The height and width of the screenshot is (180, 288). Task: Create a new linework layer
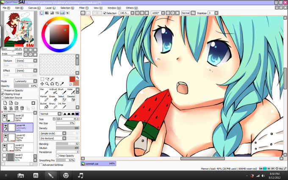point(11,103)
